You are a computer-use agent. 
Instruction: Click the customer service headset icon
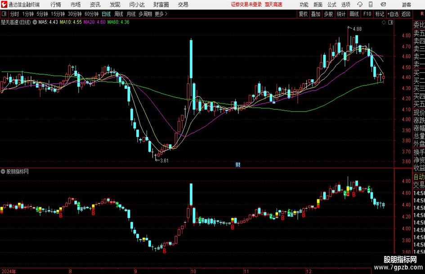click(x=360, y=4)
